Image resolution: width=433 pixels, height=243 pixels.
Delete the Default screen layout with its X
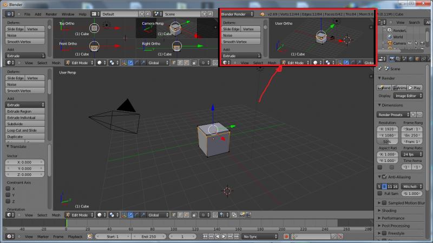[x=148, y=14]
